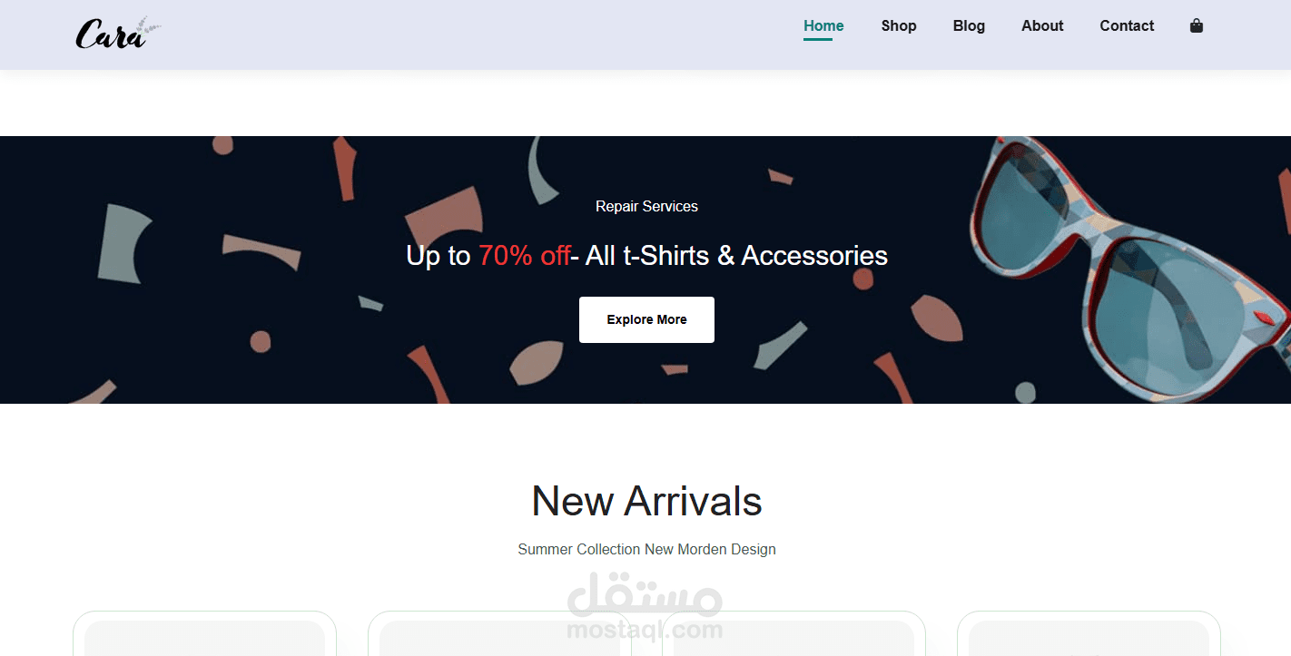This screenshot has width=1291, height=656.
Task: Open the Blog nav link
Action: click(969, 25)
